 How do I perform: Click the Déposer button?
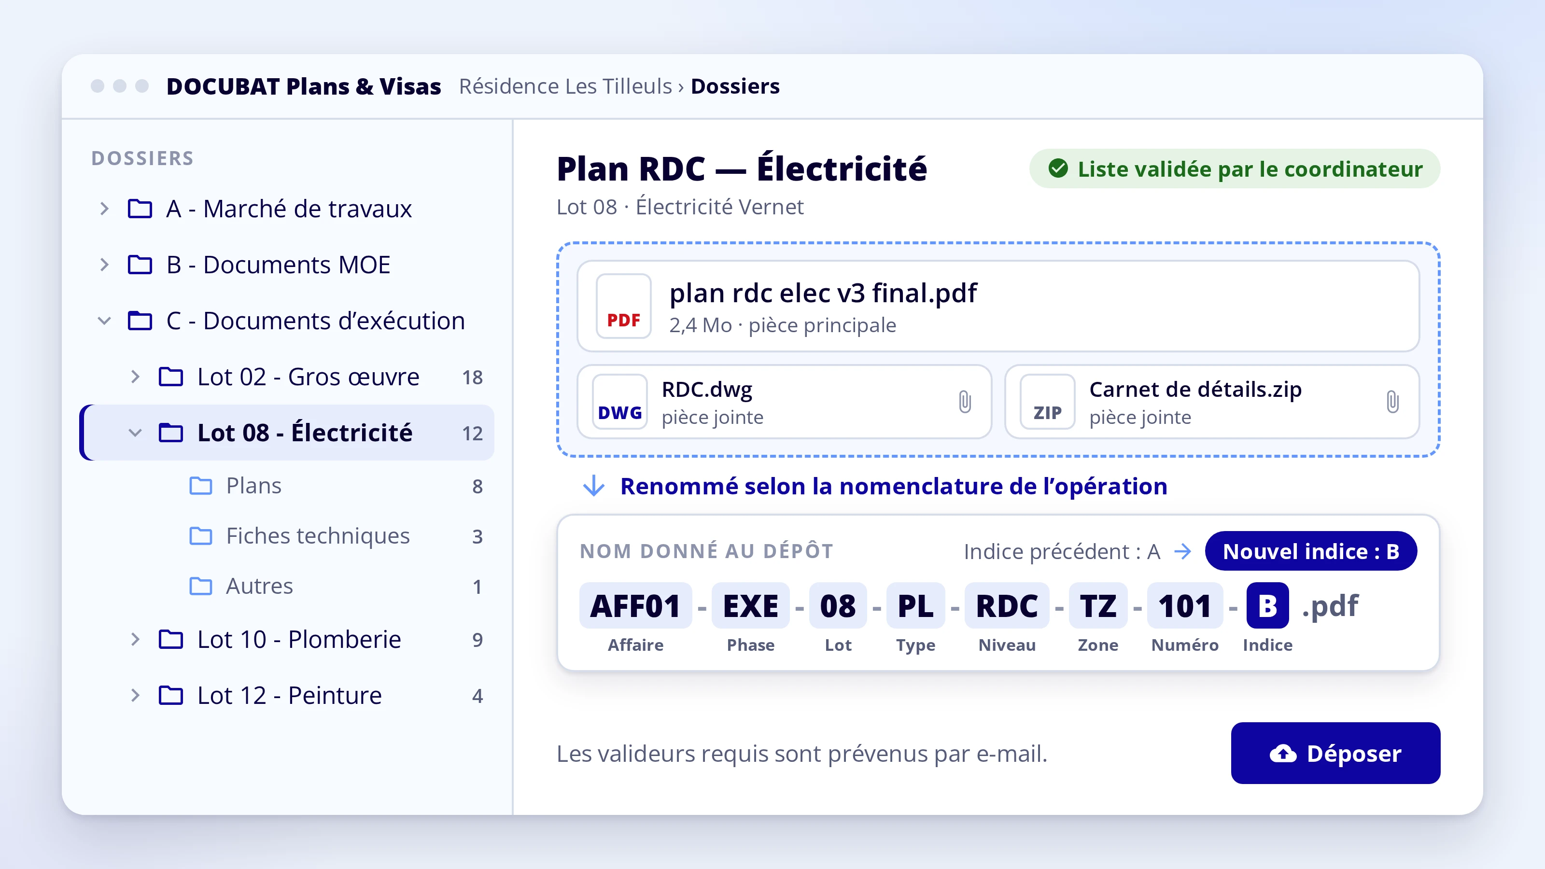point(1335,753)
